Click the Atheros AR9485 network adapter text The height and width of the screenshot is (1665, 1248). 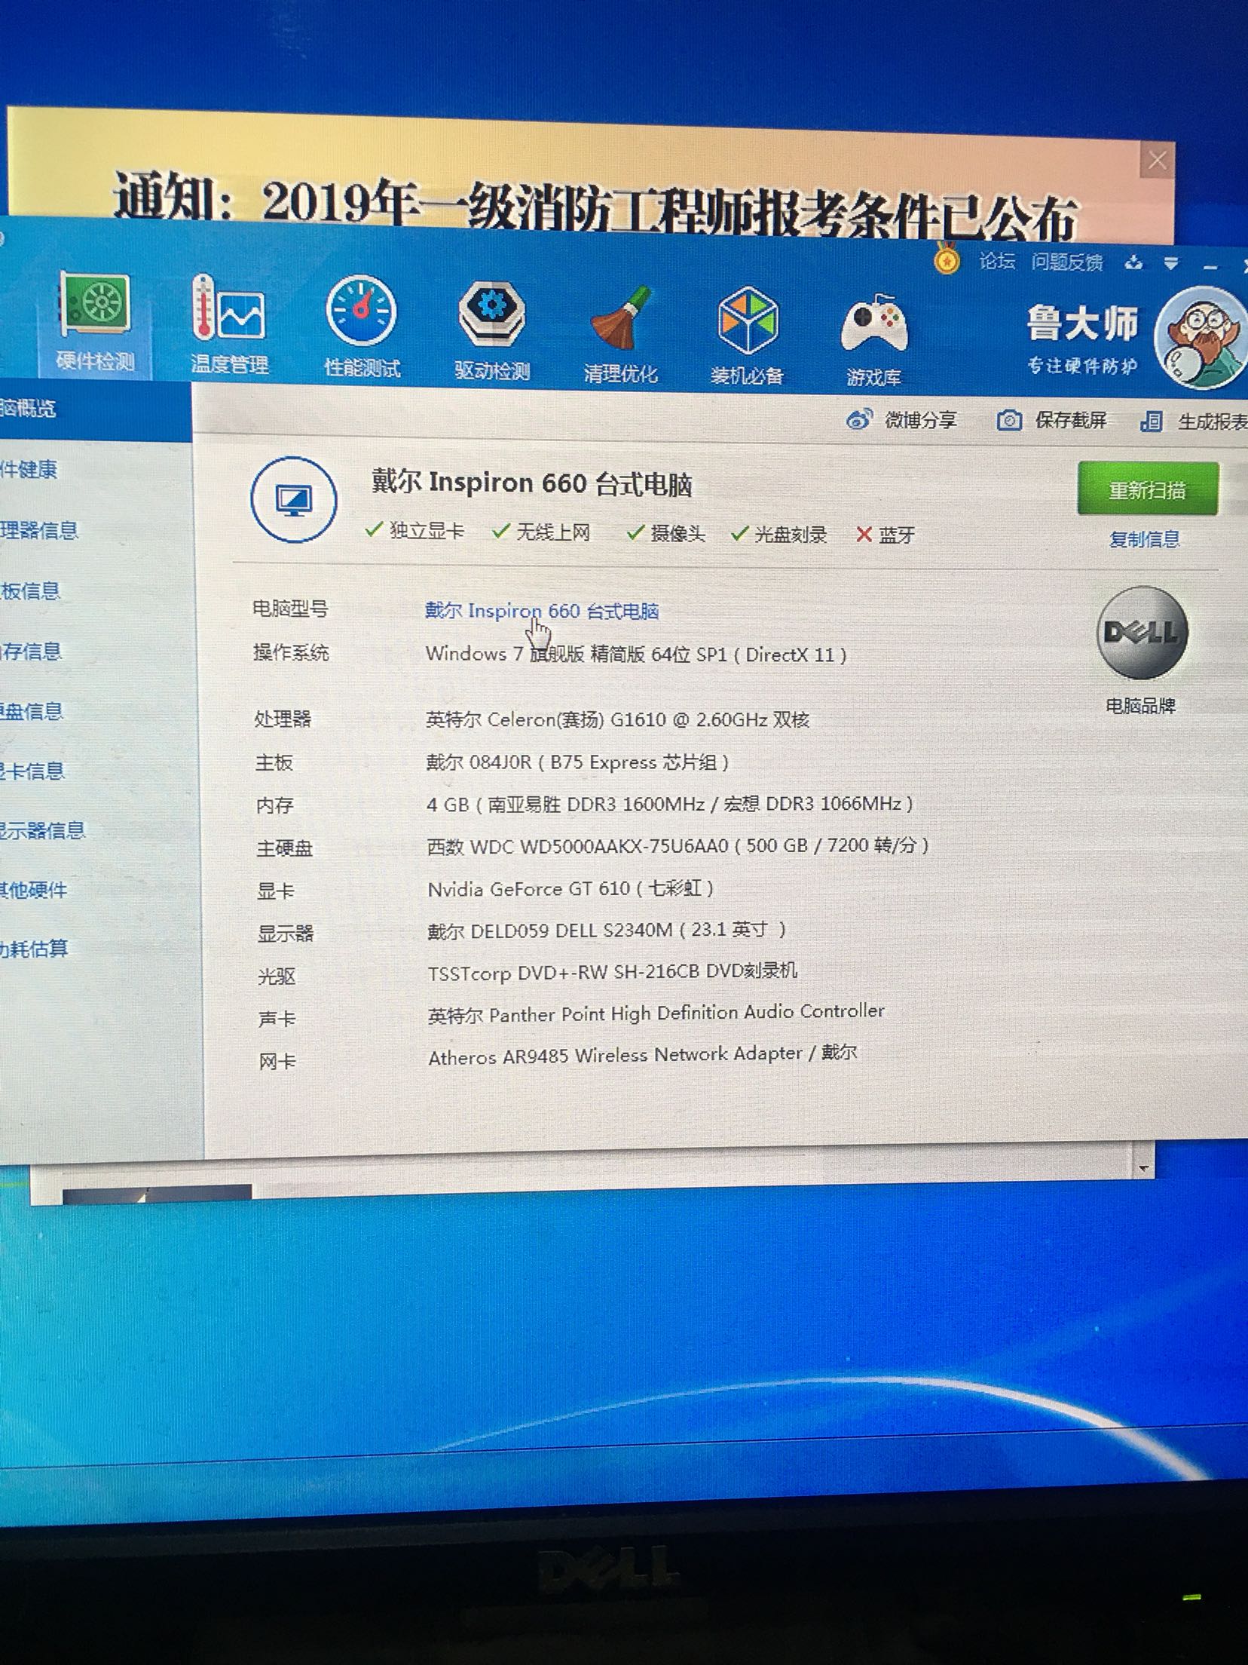coord(643,1055)
